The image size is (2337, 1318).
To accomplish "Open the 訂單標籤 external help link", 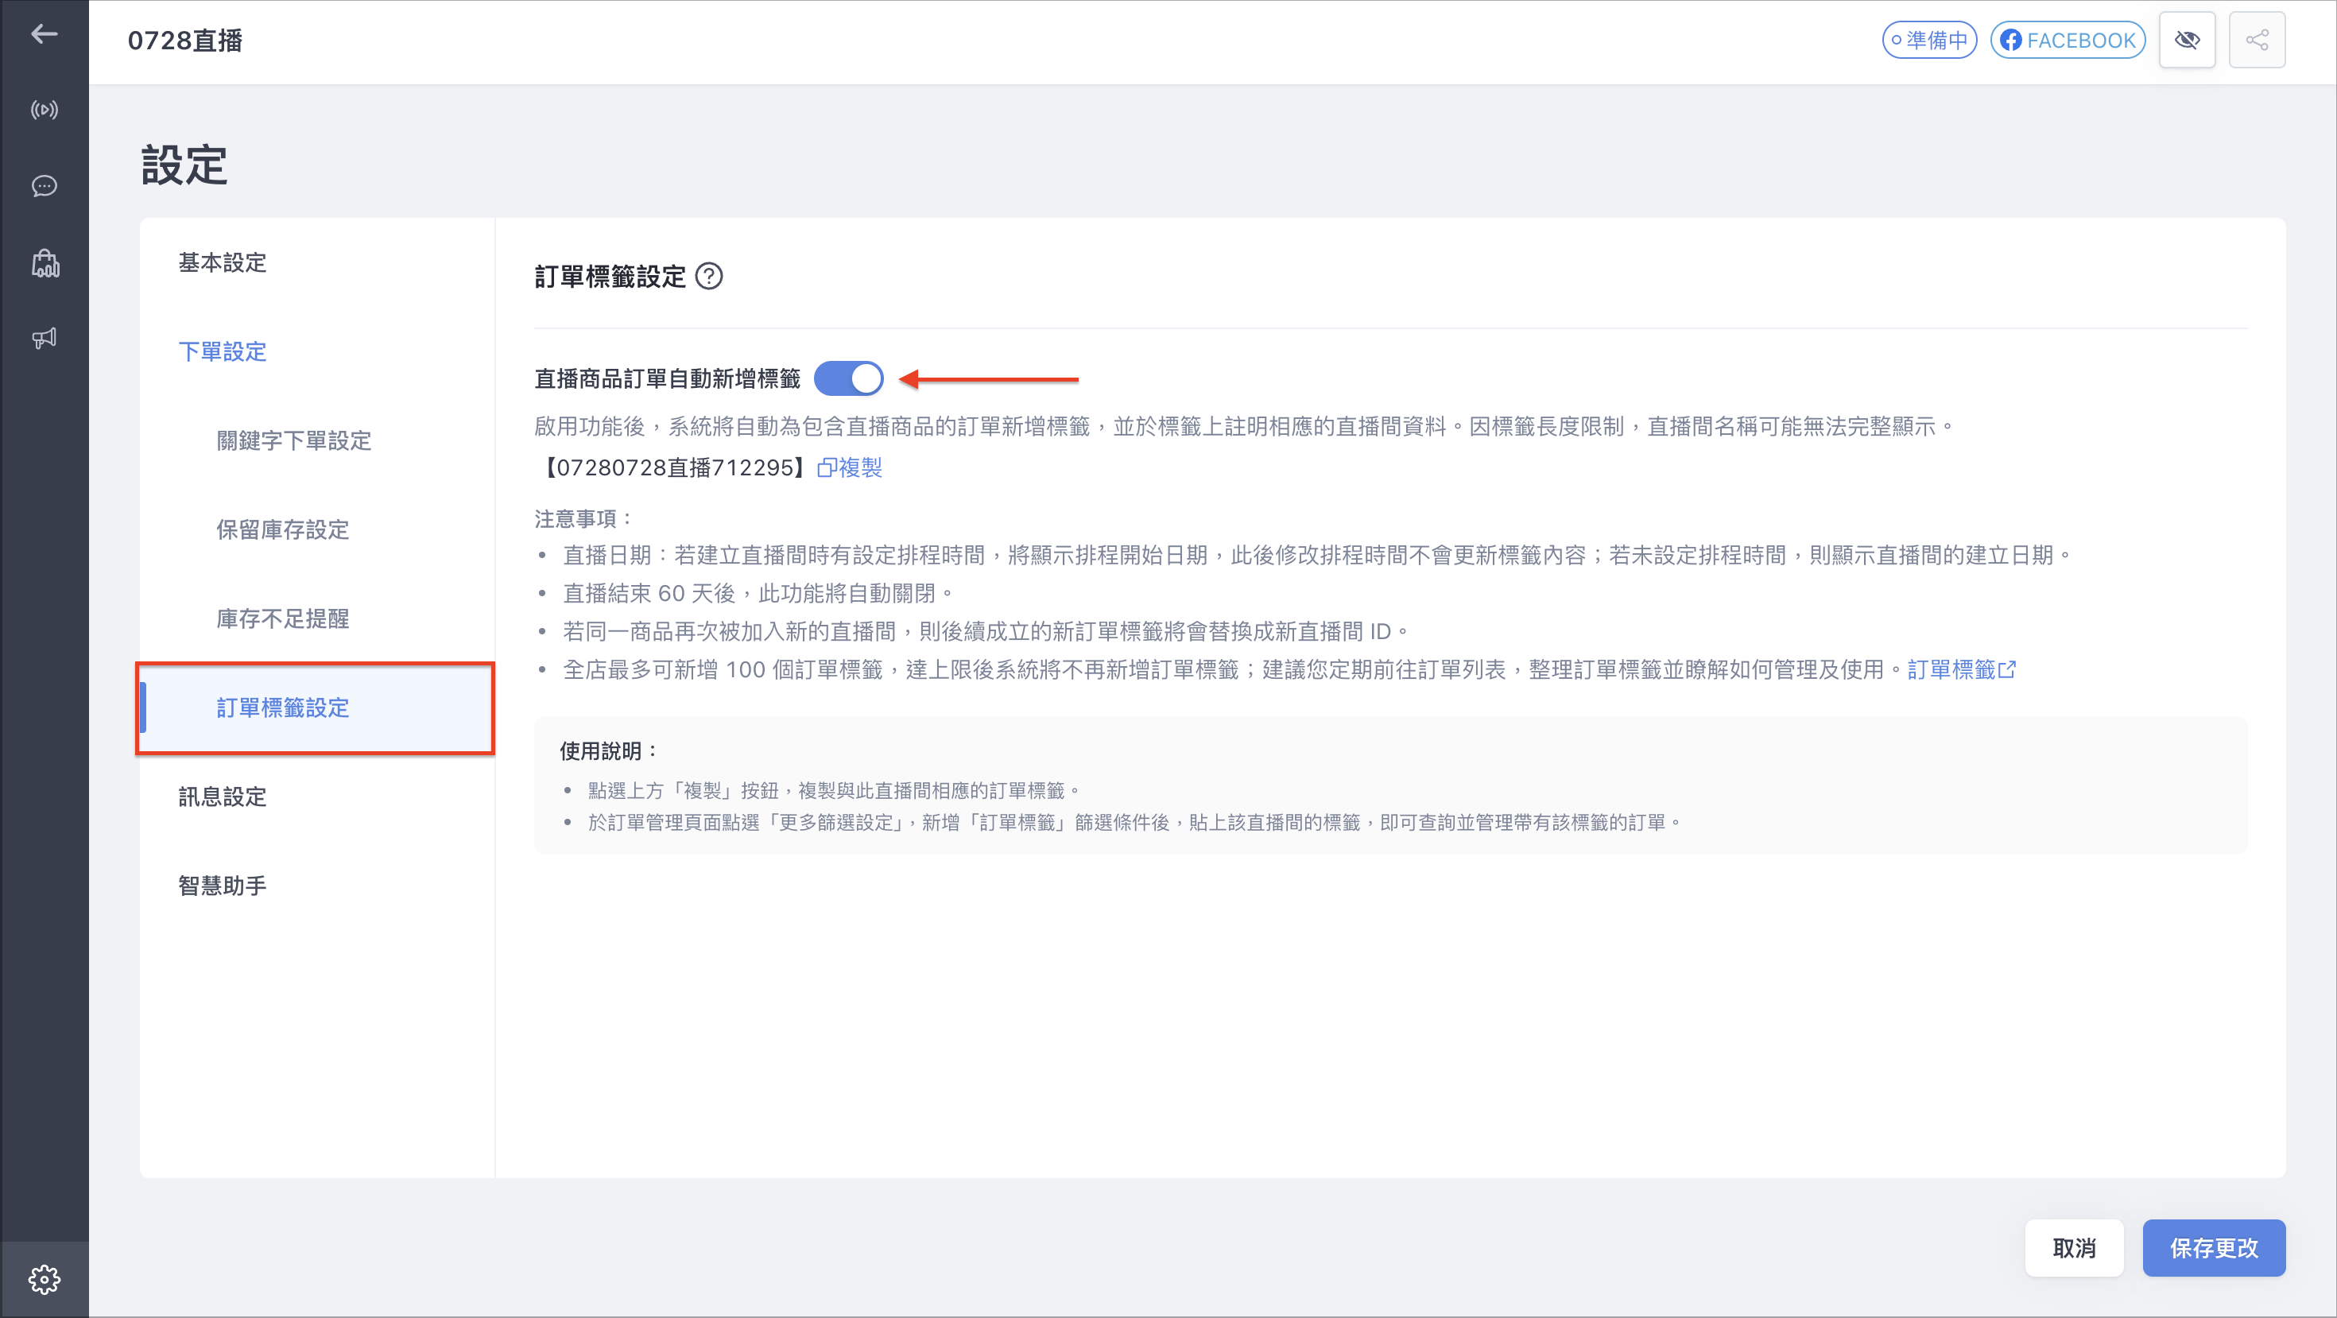I will [x=1962, y=669].
